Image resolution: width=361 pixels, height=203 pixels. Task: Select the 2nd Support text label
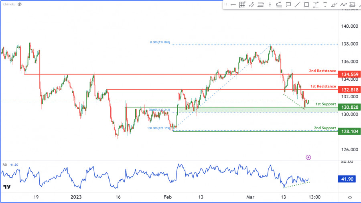tap(325, 128)
